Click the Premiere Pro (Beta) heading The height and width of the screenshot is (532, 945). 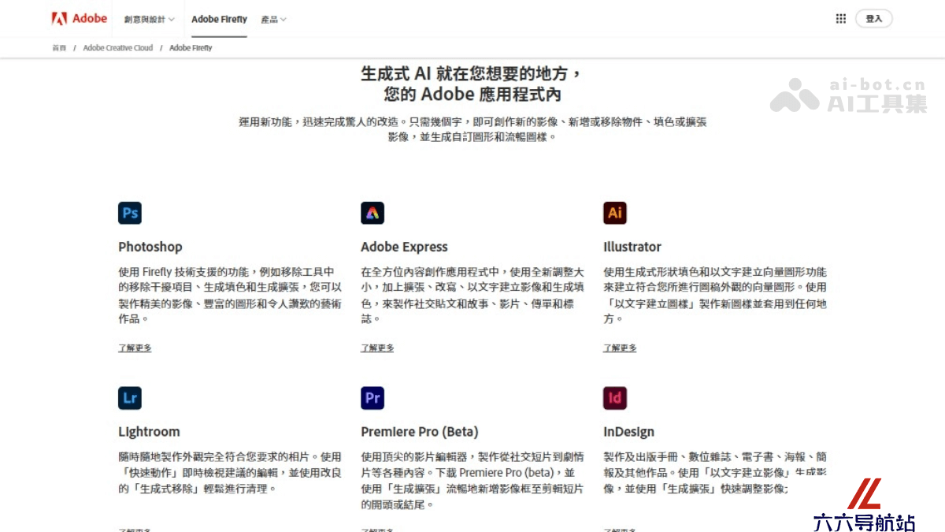420,432
